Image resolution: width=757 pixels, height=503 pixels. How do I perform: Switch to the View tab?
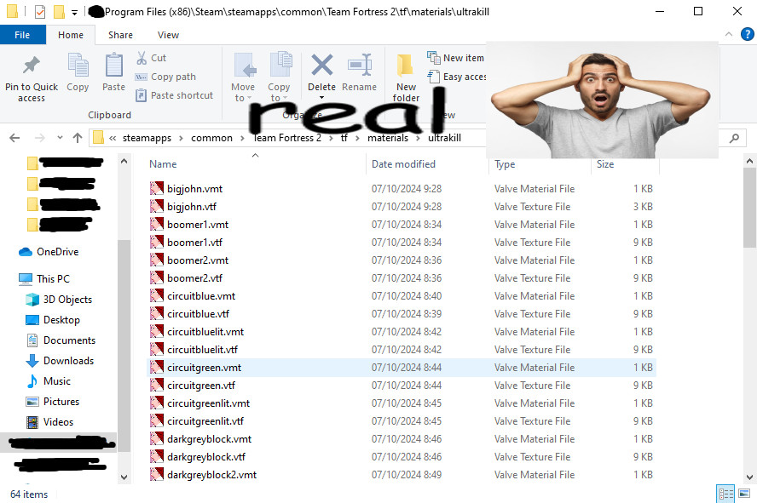[168, 35]
